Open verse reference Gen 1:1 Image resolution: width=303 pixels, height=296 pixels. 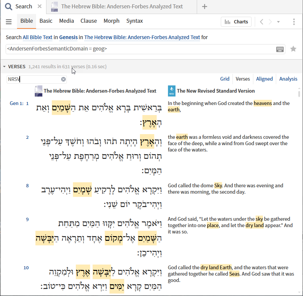pos(19,103)
